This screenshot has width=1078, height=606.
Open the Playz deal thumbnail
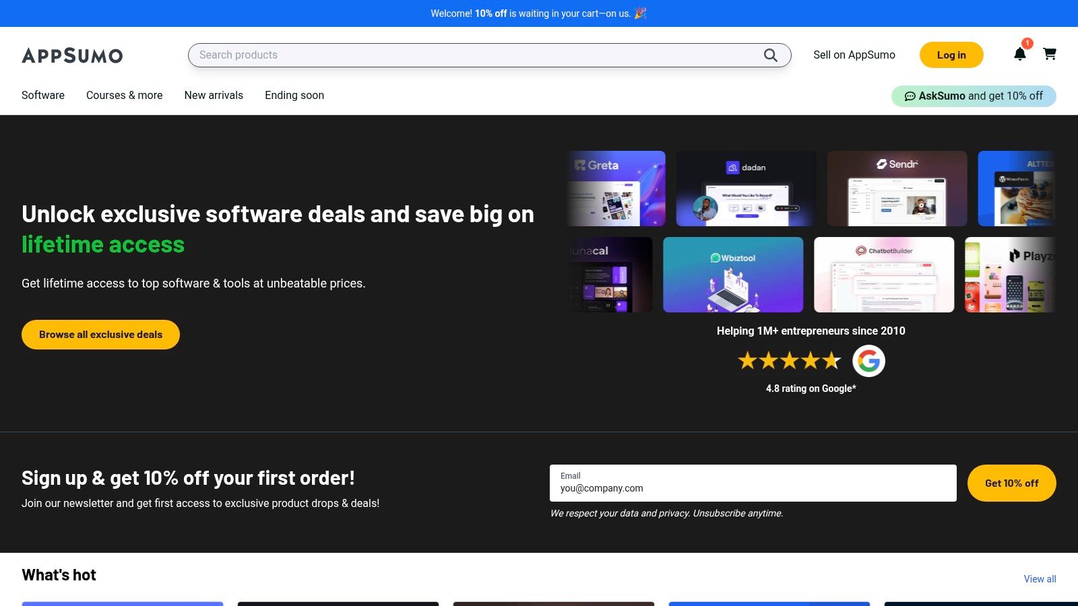pos(1010,275)
